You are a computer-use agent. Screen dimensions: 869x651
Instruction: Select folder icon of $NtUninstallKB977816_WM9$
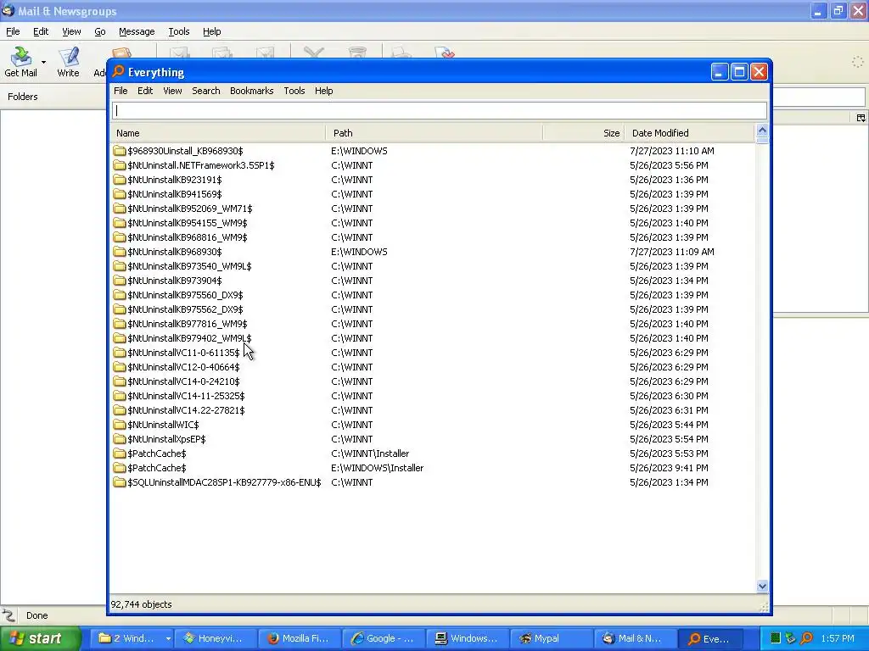click(119, 323)
